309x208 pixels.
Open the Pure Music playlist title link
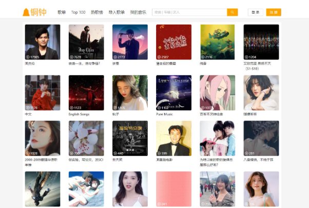tap(164, 114)
